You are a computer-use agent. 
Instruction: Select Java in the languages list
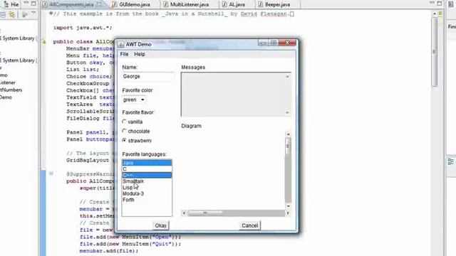click(x=147, y=163)
